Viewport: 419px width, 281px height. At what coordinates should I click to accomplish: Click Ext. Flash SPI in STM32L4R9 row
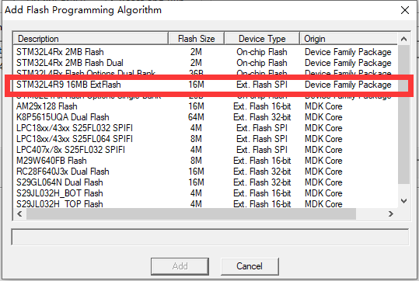coord(262,85)
